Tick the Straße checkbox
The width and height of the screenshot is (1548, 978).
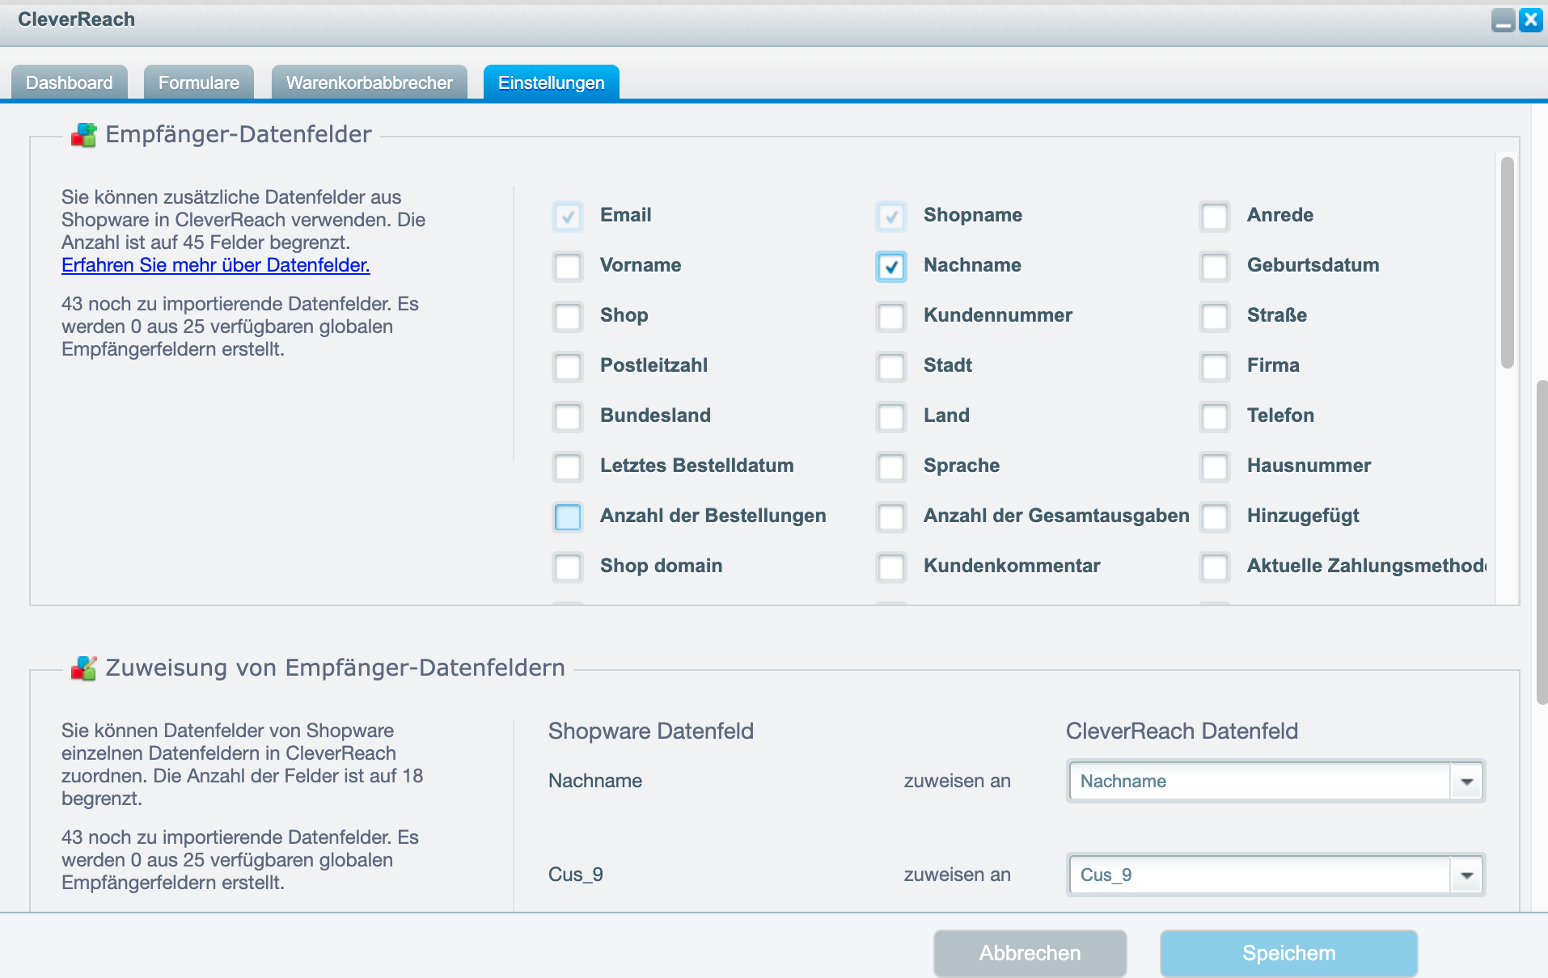click(x=1215, y=316)
